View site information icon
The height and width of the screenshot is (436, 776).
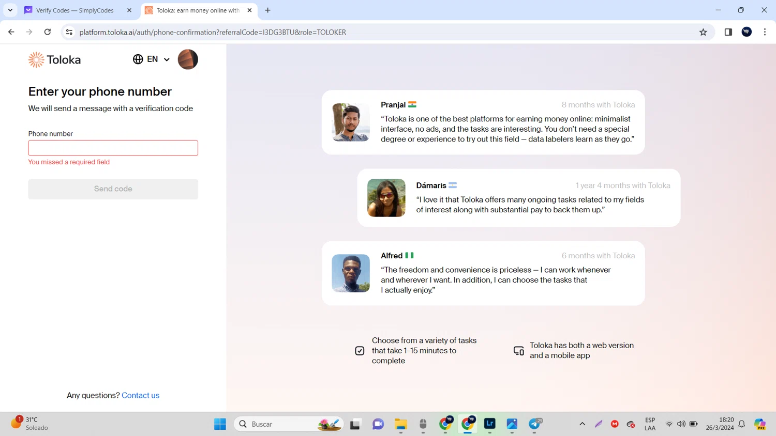[69, 32]
